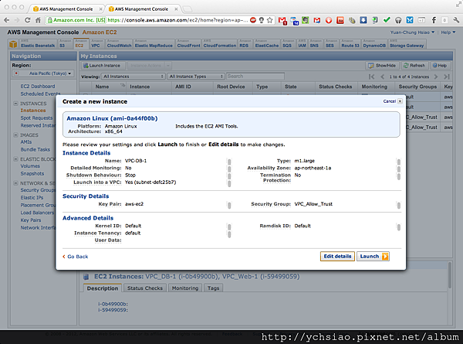
Task: Open Spot Requests in navigation
Action: [36, 118]
